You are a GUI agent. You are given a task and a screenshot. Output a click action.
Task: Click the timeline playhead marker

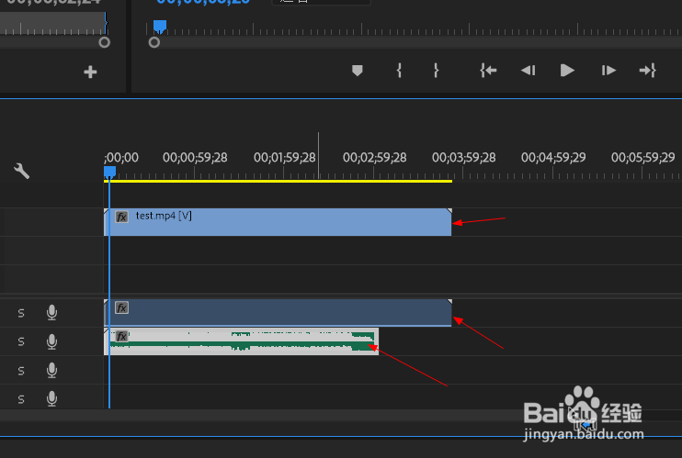click(x=109, y=172)
